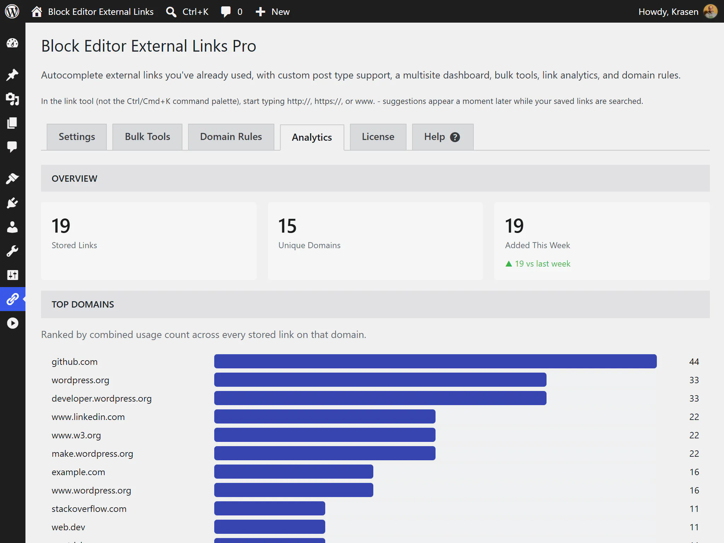The width and height of the screenshot is (724, 543).
Task: Click the count 44 for github.com
Action: pos(694,362)
